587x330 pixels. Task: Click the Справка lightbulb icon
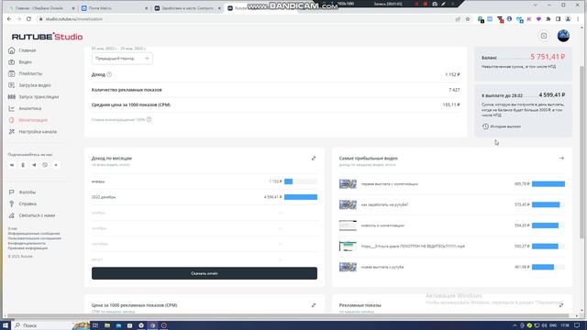12,203
